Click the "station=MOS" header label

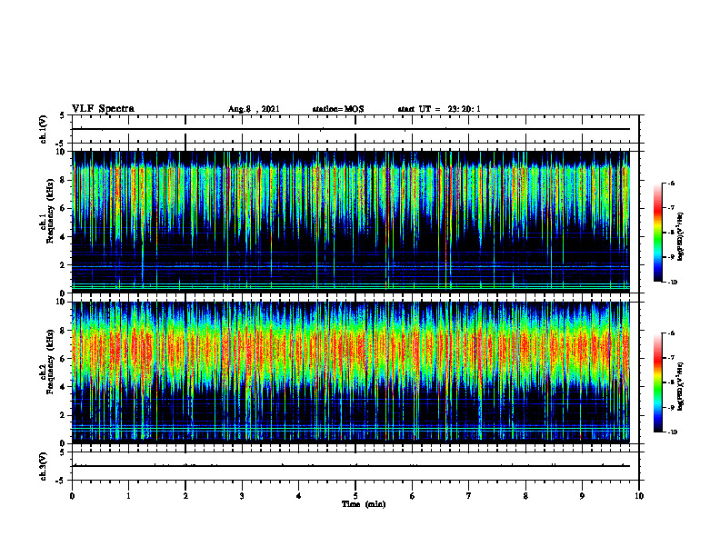click(338, 109)
